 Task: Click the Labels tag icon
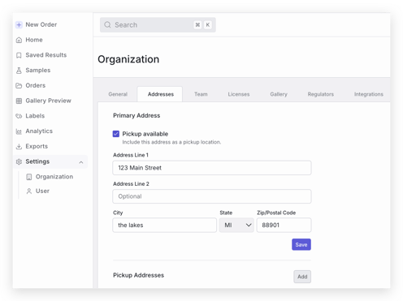point(19,116)
